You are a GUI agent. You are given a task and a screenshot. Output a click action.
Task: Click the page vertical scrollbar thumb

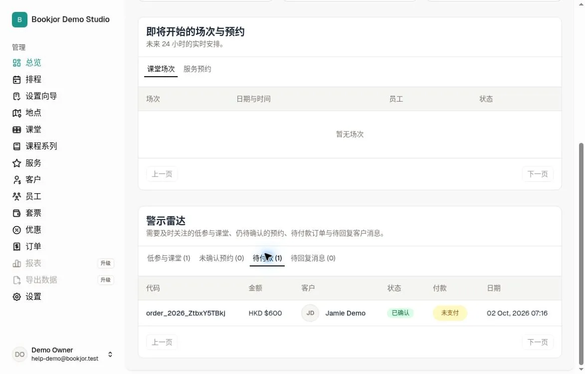click(x=581, y=253)
